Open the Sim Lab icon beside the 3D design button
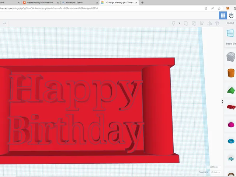 [231, 15]
